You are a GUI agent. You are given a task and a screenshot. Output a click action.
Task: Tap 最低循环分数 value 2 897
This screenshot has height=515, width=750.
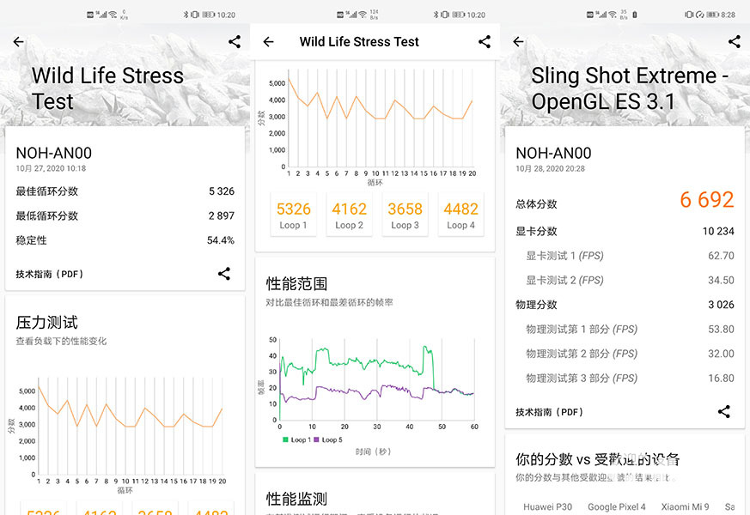(222, 216)
